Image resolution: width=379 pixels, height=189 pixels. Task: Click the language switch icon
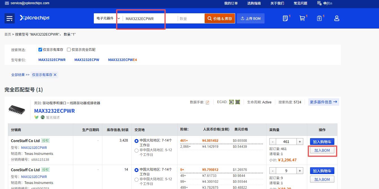tap(319, 3)
